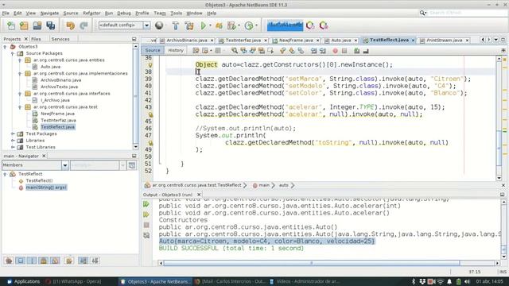Click the search input field in menu bar

point(467,13)
